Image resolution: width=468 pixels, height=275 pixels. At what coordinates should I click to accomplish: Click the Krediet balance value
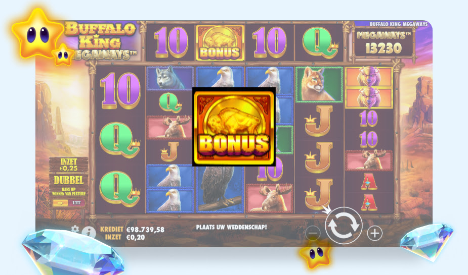coord(145,230)
